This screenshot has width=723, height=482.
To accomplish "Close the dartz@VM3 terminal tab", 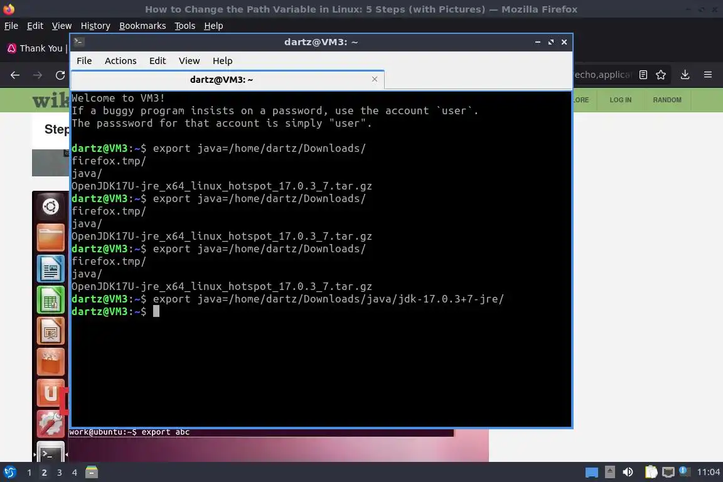I will tap(375, 79).
